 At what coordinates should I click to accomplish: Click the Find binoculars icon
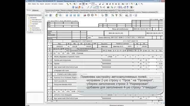click(x=108, y=7)
